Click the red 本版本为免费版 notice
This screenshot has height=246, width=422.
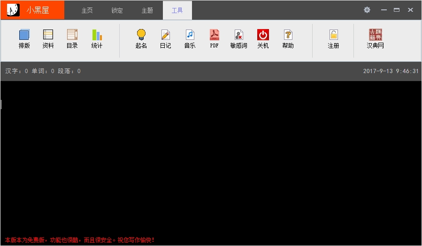pos(80,240)
